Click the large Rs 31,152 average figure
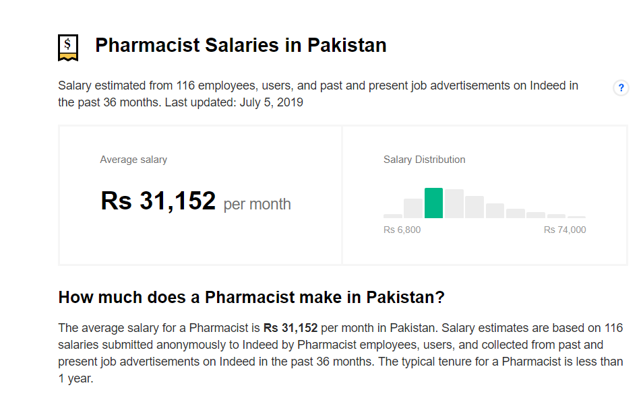The width and height of the screenshot is (643, 402). click(x=158, y=201)
